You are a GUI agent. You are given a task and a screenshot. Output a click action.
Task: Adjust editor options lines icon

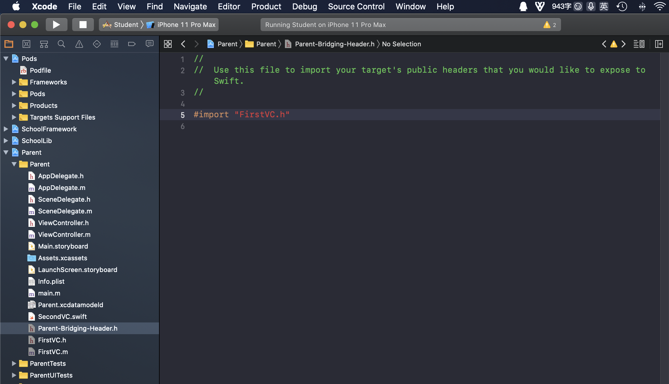[x=639, y=44]
